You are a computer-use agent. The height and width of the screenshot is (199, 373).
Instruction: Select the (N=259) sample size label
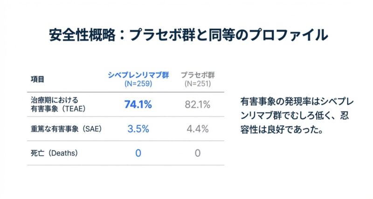click(138, 84)
